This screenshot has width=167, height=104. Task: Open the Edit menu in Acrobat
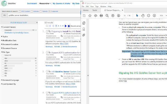pos(87,6)
